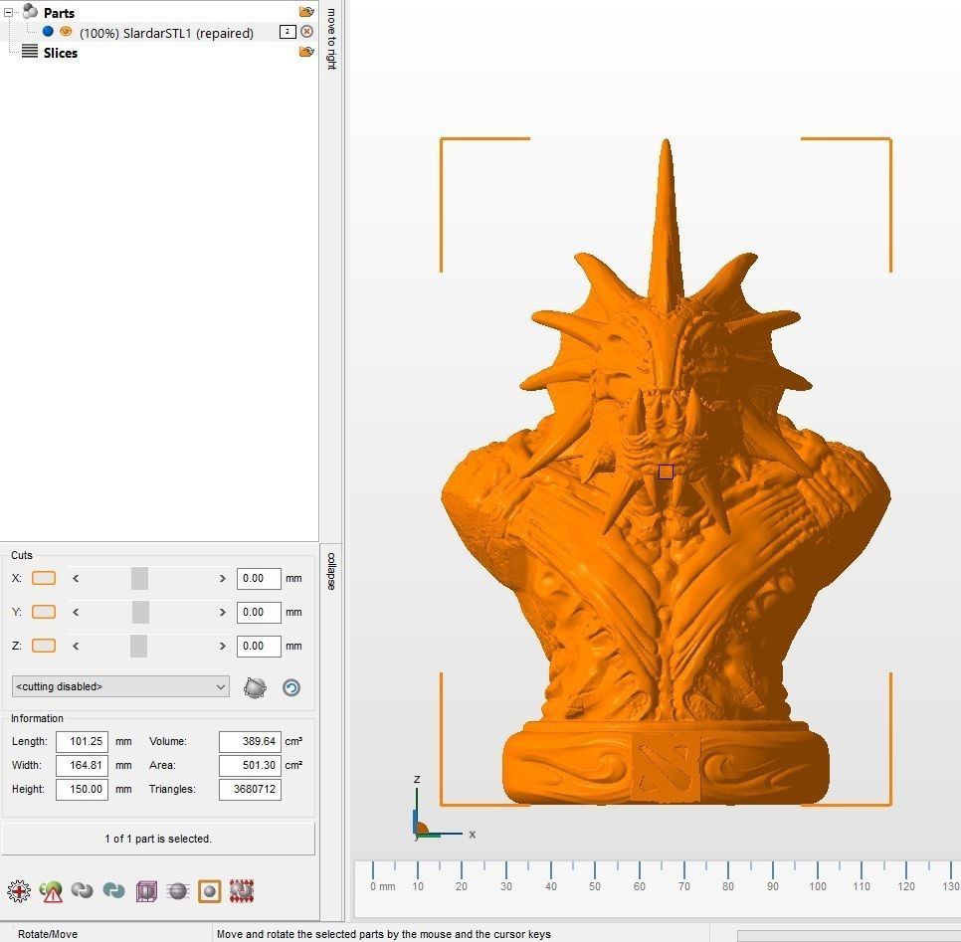The width and height of the screenshot is (961, 942).
Task: Click the striped sphere slicing icon
Action: pos(178,891)
